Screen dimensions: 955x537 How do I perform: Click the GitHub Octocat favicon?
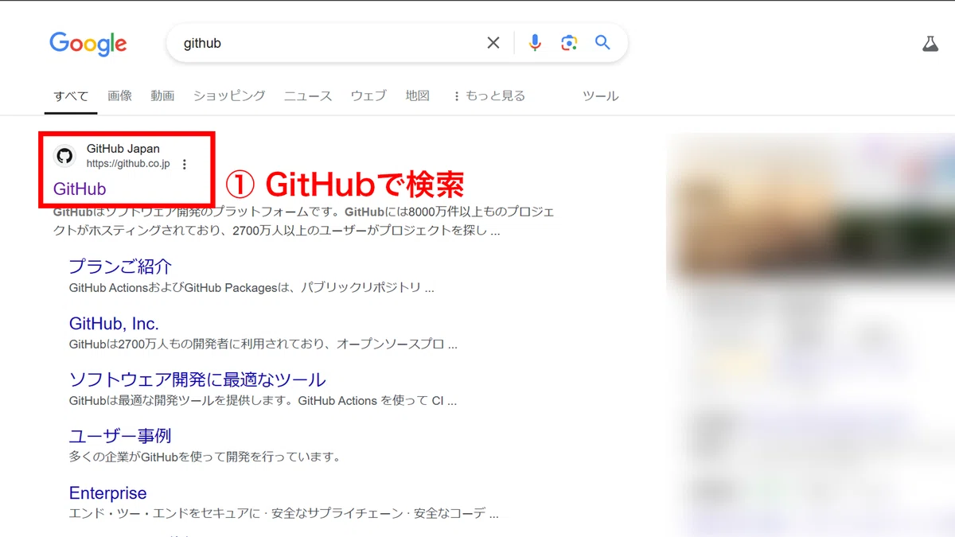tap(64, 155)
